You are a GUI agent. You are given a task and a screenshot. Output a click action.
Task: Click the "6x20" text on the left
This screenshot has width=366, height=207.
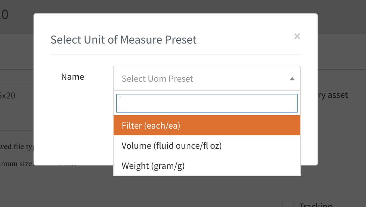point(7,95)
